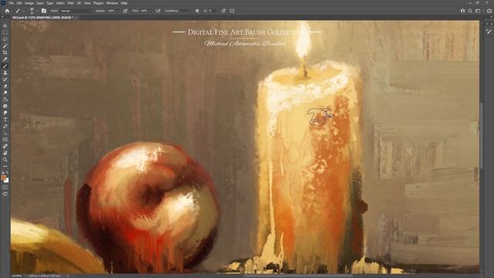Select the Clone Stamp tool
This screenshot has height=278, width=494.
tap(5, 73)
